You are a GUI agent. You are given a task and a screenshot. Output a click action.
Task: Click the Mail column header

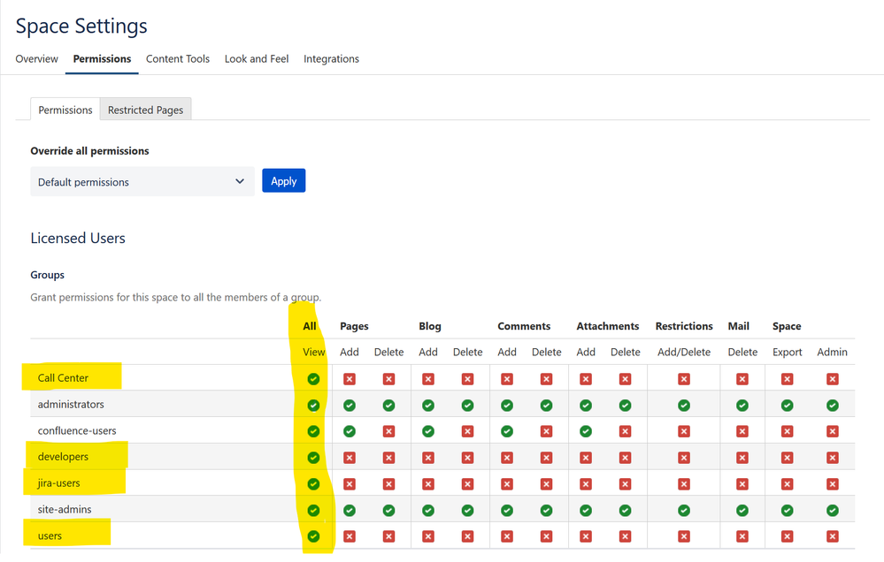(739, 326)
